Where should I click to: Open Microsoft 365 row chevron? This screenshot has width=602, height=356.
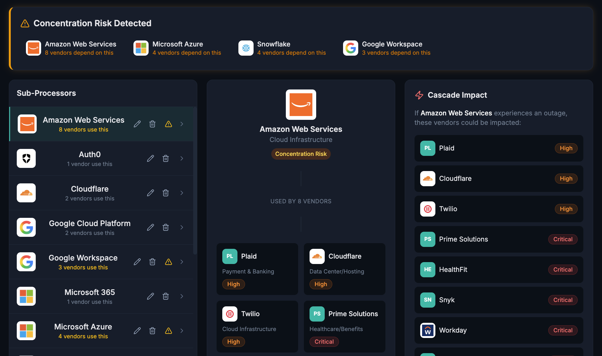click(x=182, y=296)
